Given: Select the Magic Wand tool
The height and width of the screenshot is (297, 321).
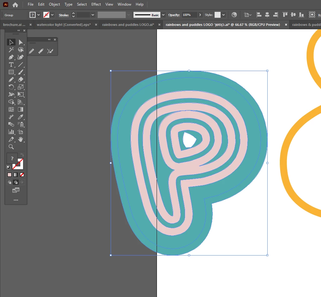Looking at the screenshot, I should [11, 50].
